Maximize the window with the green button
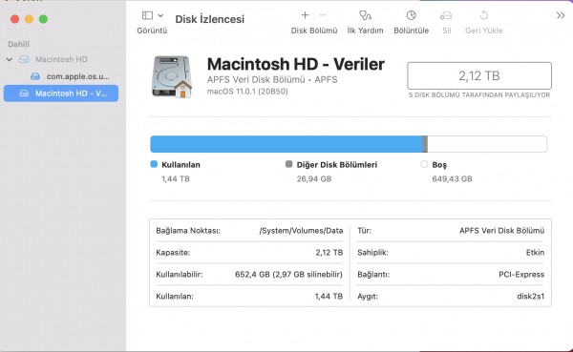Image resolution: width=573 pixels, height=352 pixels. [43, 19]
